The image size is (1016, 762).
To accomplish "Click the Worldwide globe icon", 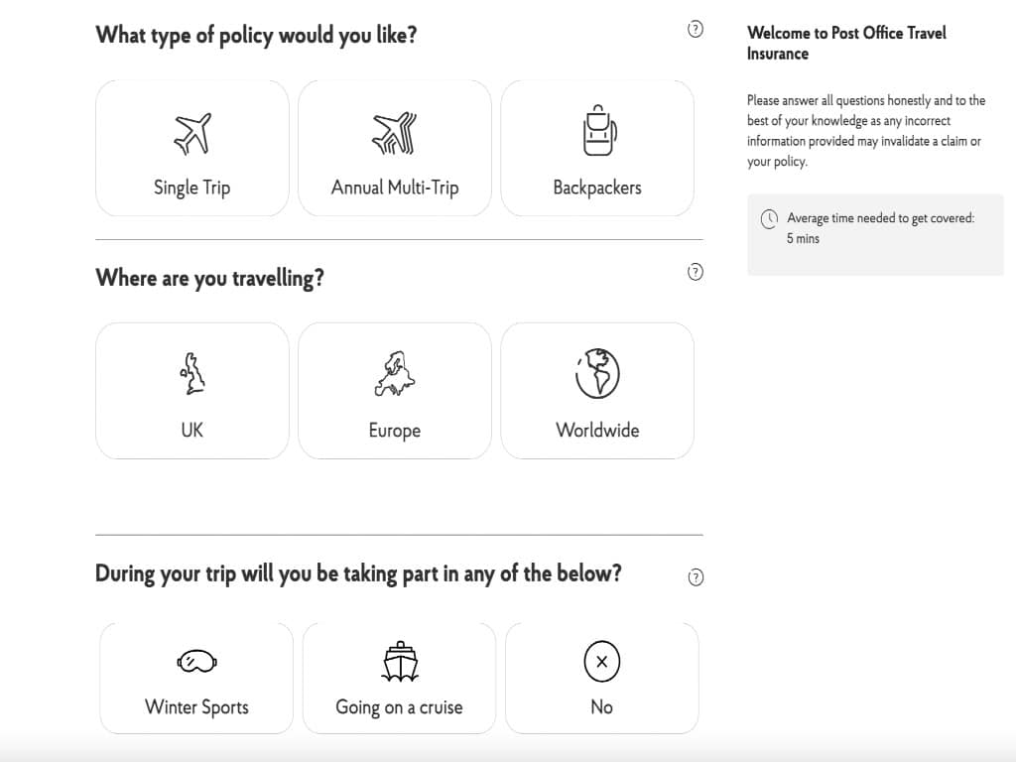I will click(597, 374).
